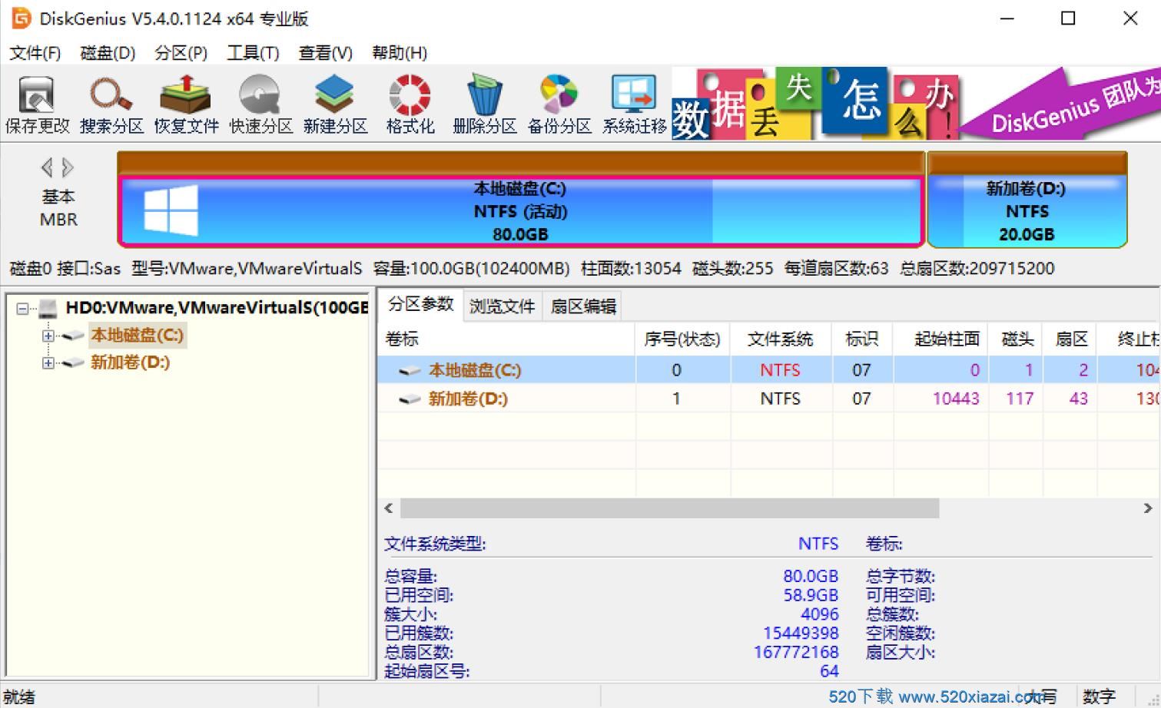This screenshot has height=708, width=1161.
Task: Open the 搜索分区 search partition tool
Action: click(111, 104)
